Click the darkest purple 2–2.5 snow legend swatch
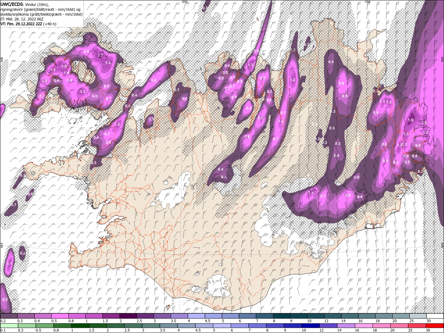444x333 pixels. point(128,316)
